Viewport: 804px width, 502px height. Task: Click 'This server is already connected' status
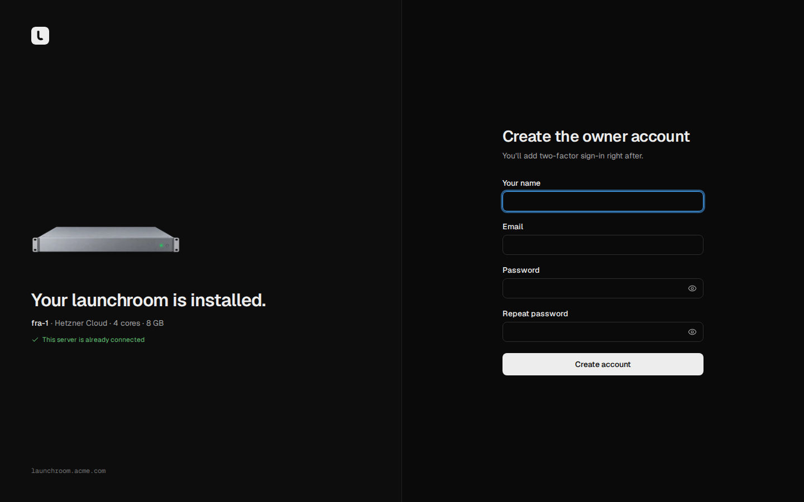click(93, 340)
